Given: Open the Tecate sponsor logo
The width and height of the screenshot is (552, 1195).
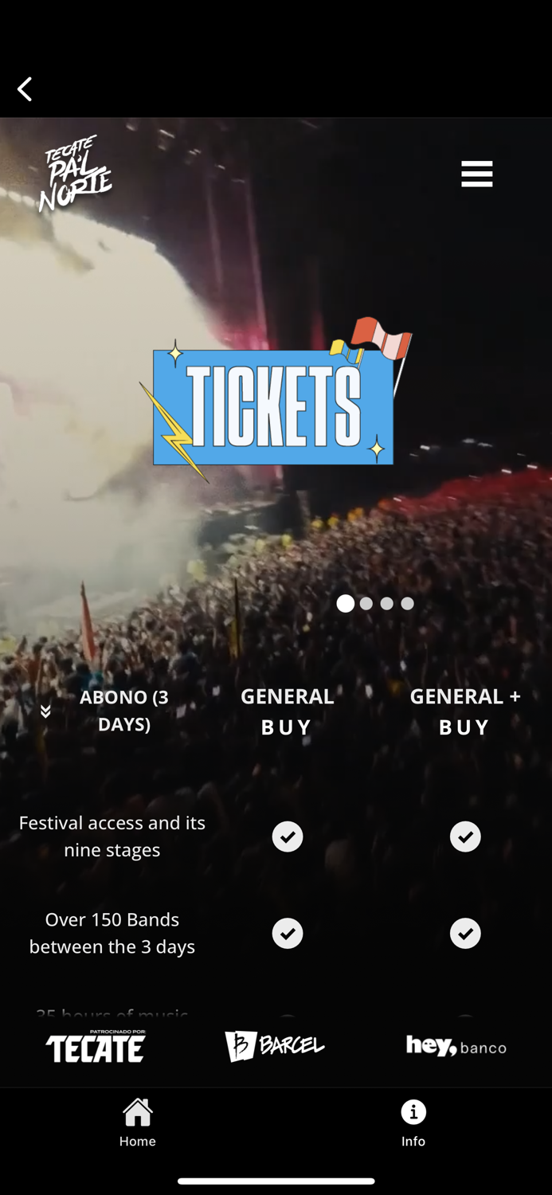Looking at the screenshot, I should pos(96,1046).
